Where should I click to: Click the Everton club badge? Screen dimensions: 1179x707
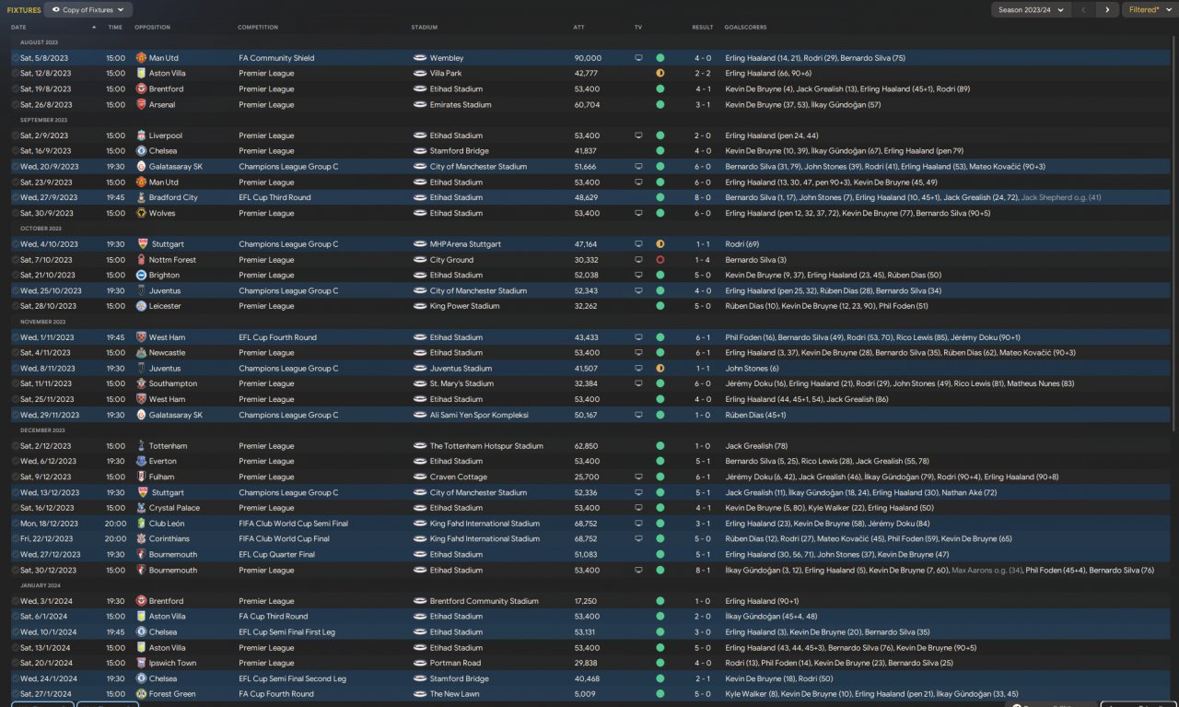pyautogui.click(x=141, y=461)
